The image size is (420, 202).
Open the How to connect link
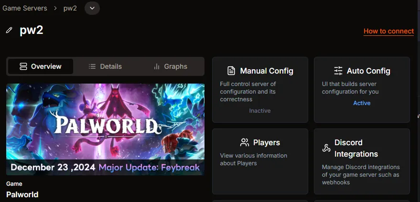tap(388, 32)
